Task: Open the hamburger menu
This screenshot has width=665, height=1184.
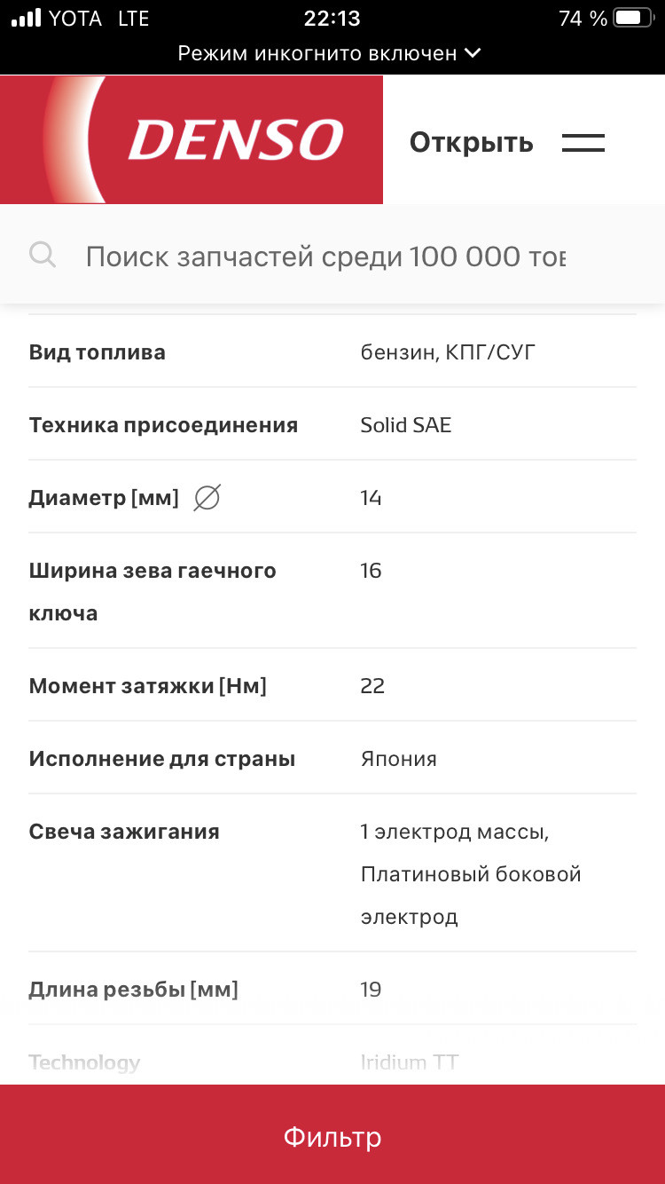Action: coord(583,143)
